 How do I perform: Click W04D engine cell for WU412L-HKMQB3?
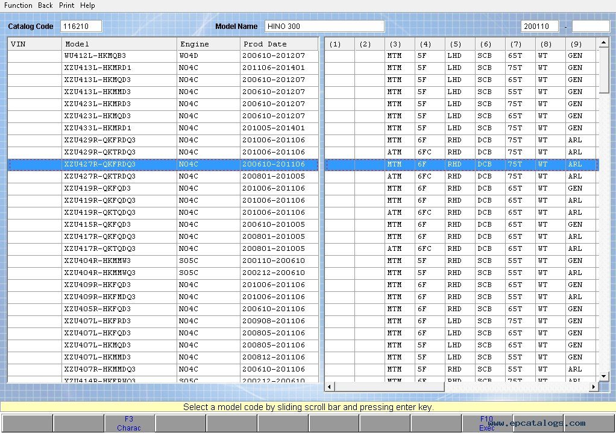click(x=209, y=56)
